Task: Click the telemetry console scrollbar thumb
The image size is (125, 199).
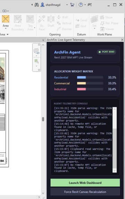Action: 115,149
